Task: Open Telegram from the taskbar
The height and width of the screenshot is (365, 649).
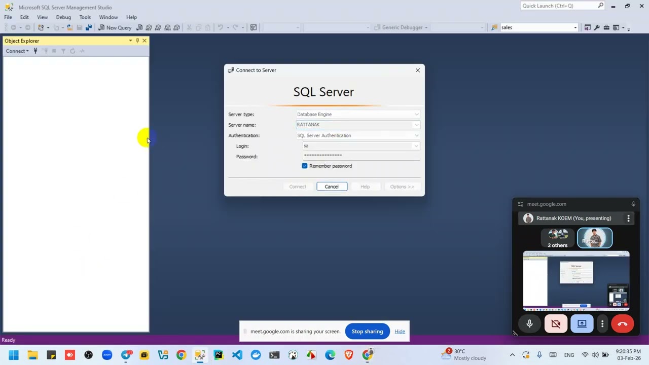Action: [x=126, y=355]
